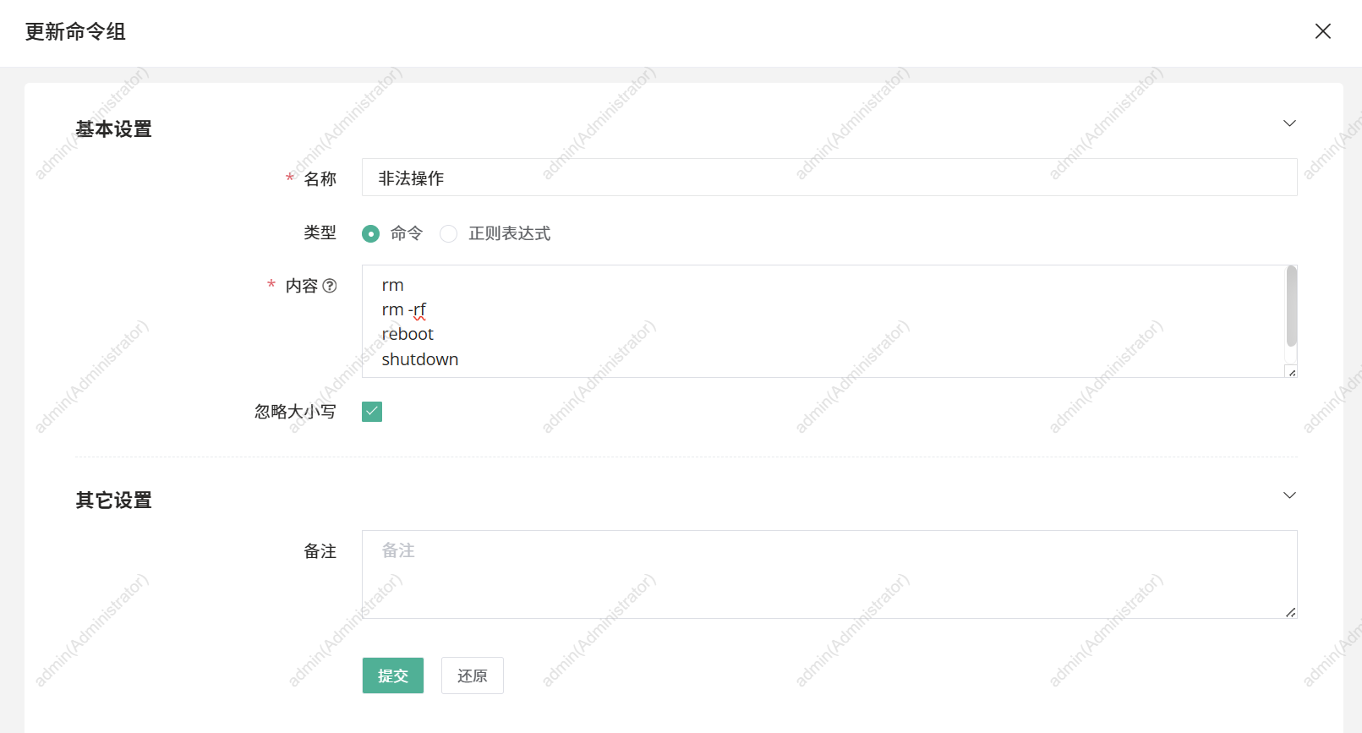1362x733 pixels.
Task: Click the 基本设置 section heading
Action: 113,129
